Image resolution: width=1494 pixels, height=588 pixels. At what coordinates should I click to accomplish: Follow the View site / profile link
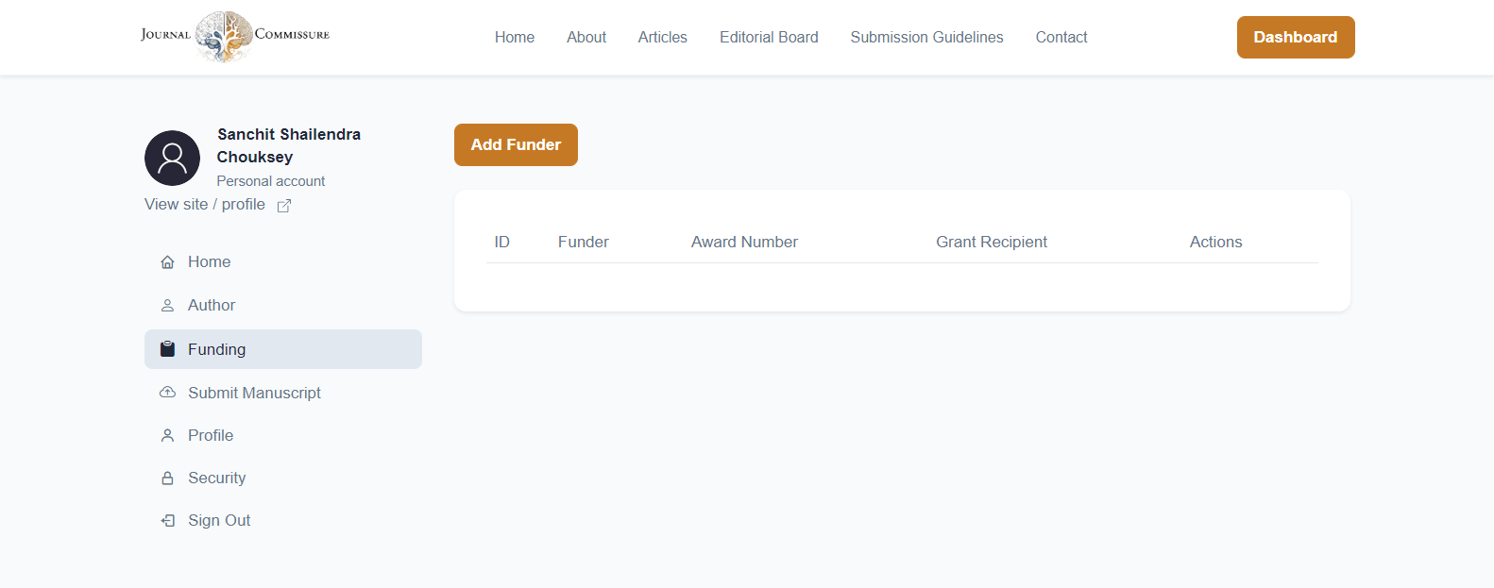click(205, 205)
